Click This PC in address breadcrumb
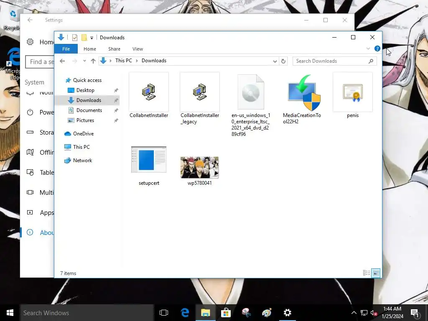 coord(123,61)
